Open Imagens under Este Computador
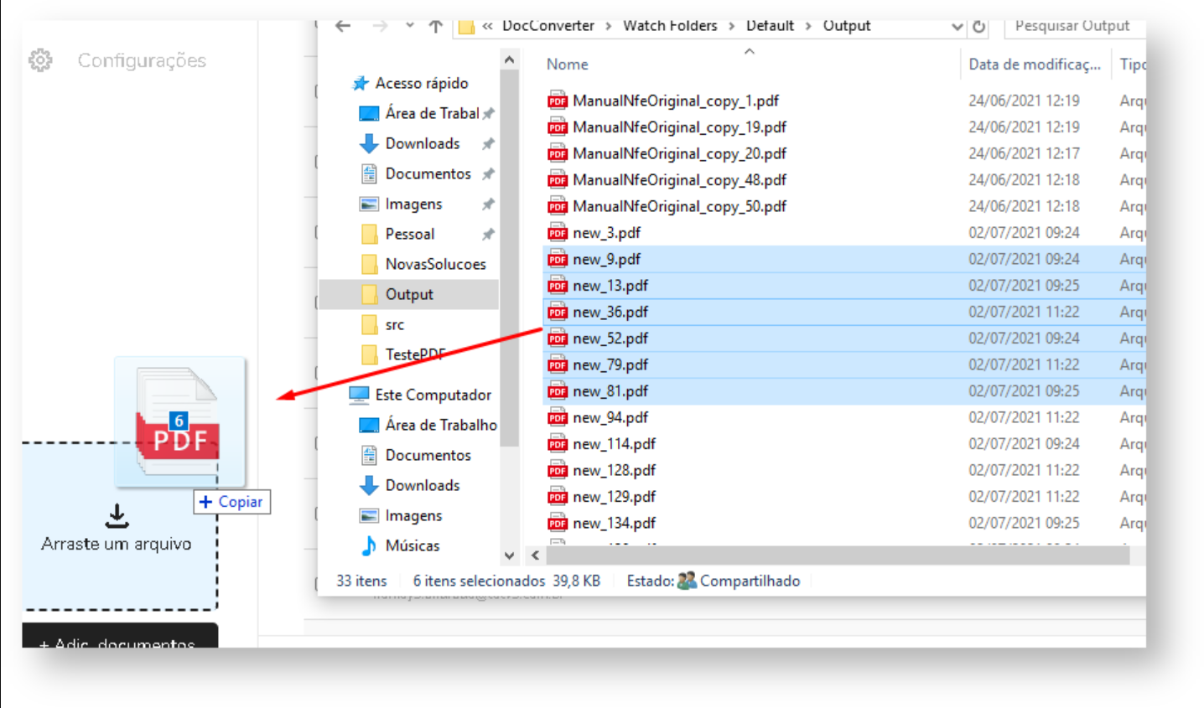This screenshot has width=1204, height=708. pyautogui.click(x=401, y=515)
